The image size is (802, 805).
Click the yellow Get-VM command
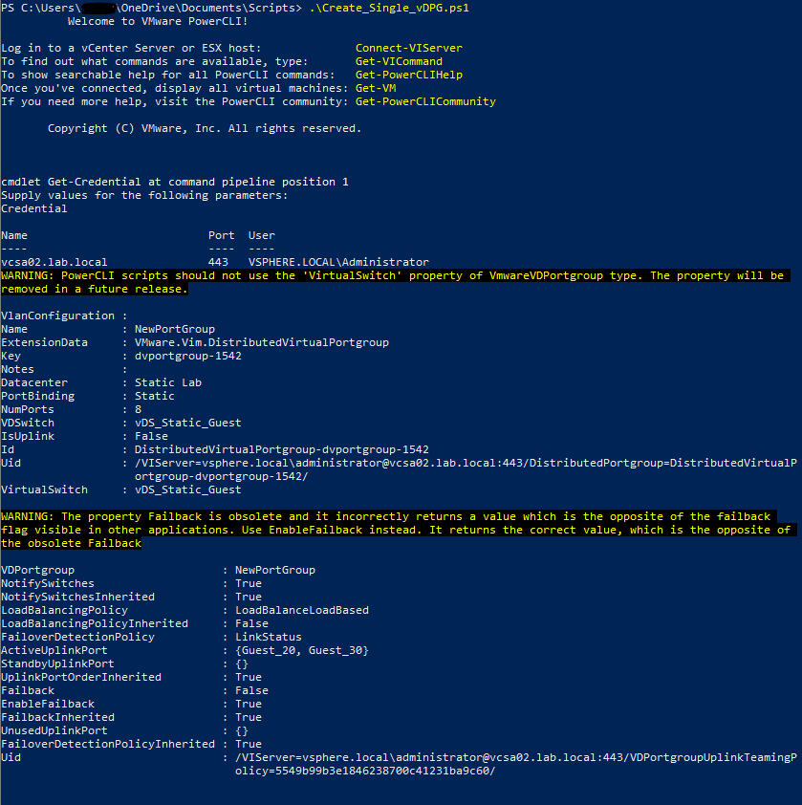click(375, 88)
